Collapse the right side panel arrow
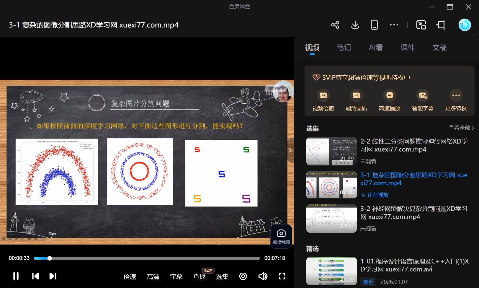 pyautogui.click(x=290, y=150)
